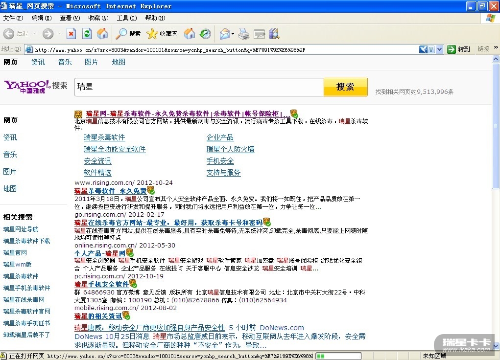This screenshot has width=500, height=360.
Task: Open the 文件(F) menu
Action: pyautogui.click(x=13, y=18)
